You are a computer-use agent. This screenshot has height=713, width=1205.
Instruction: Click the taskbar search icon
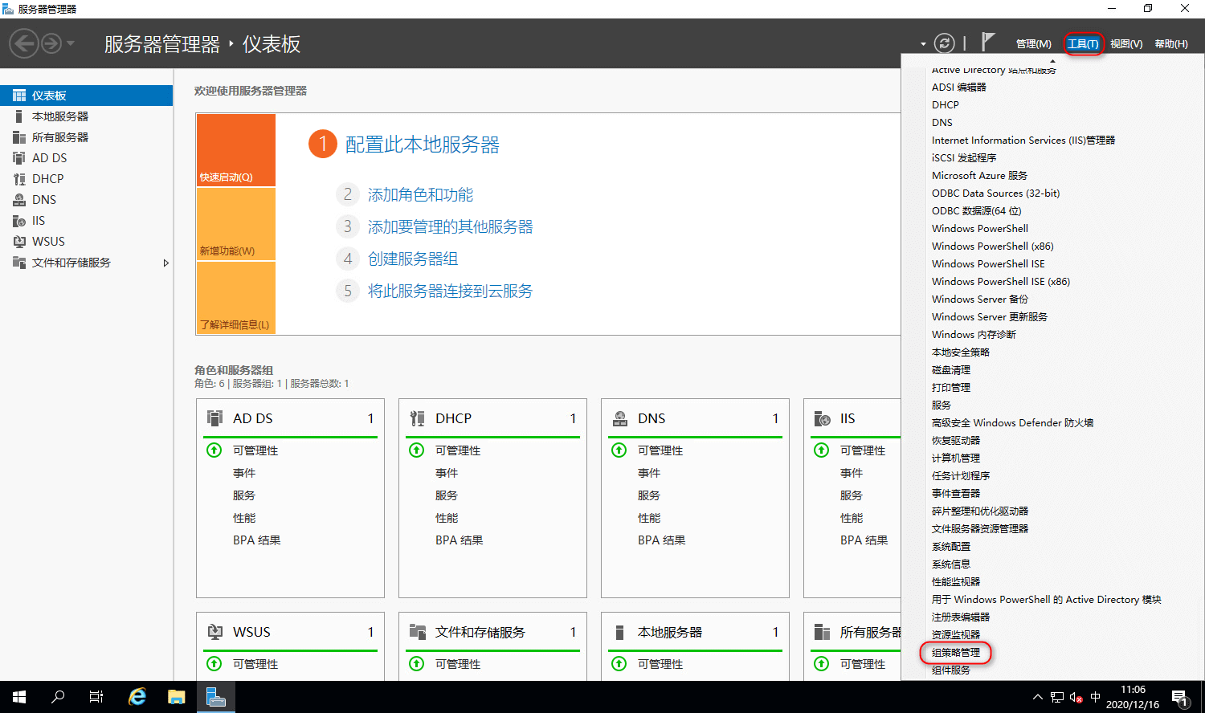[58, 697]
